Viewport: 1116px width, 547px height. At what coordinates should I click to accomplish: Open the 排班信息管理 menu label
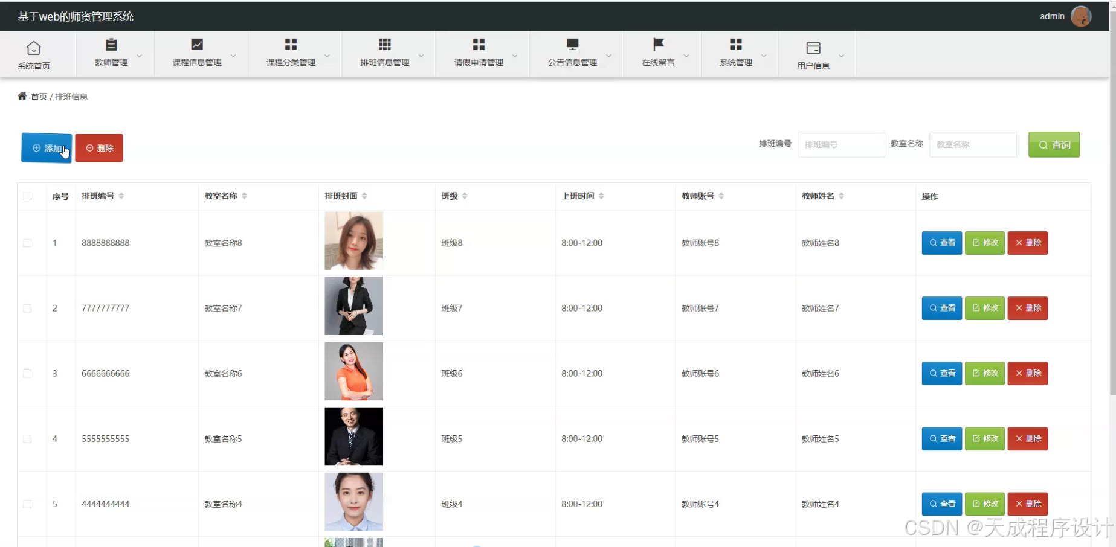385,62
